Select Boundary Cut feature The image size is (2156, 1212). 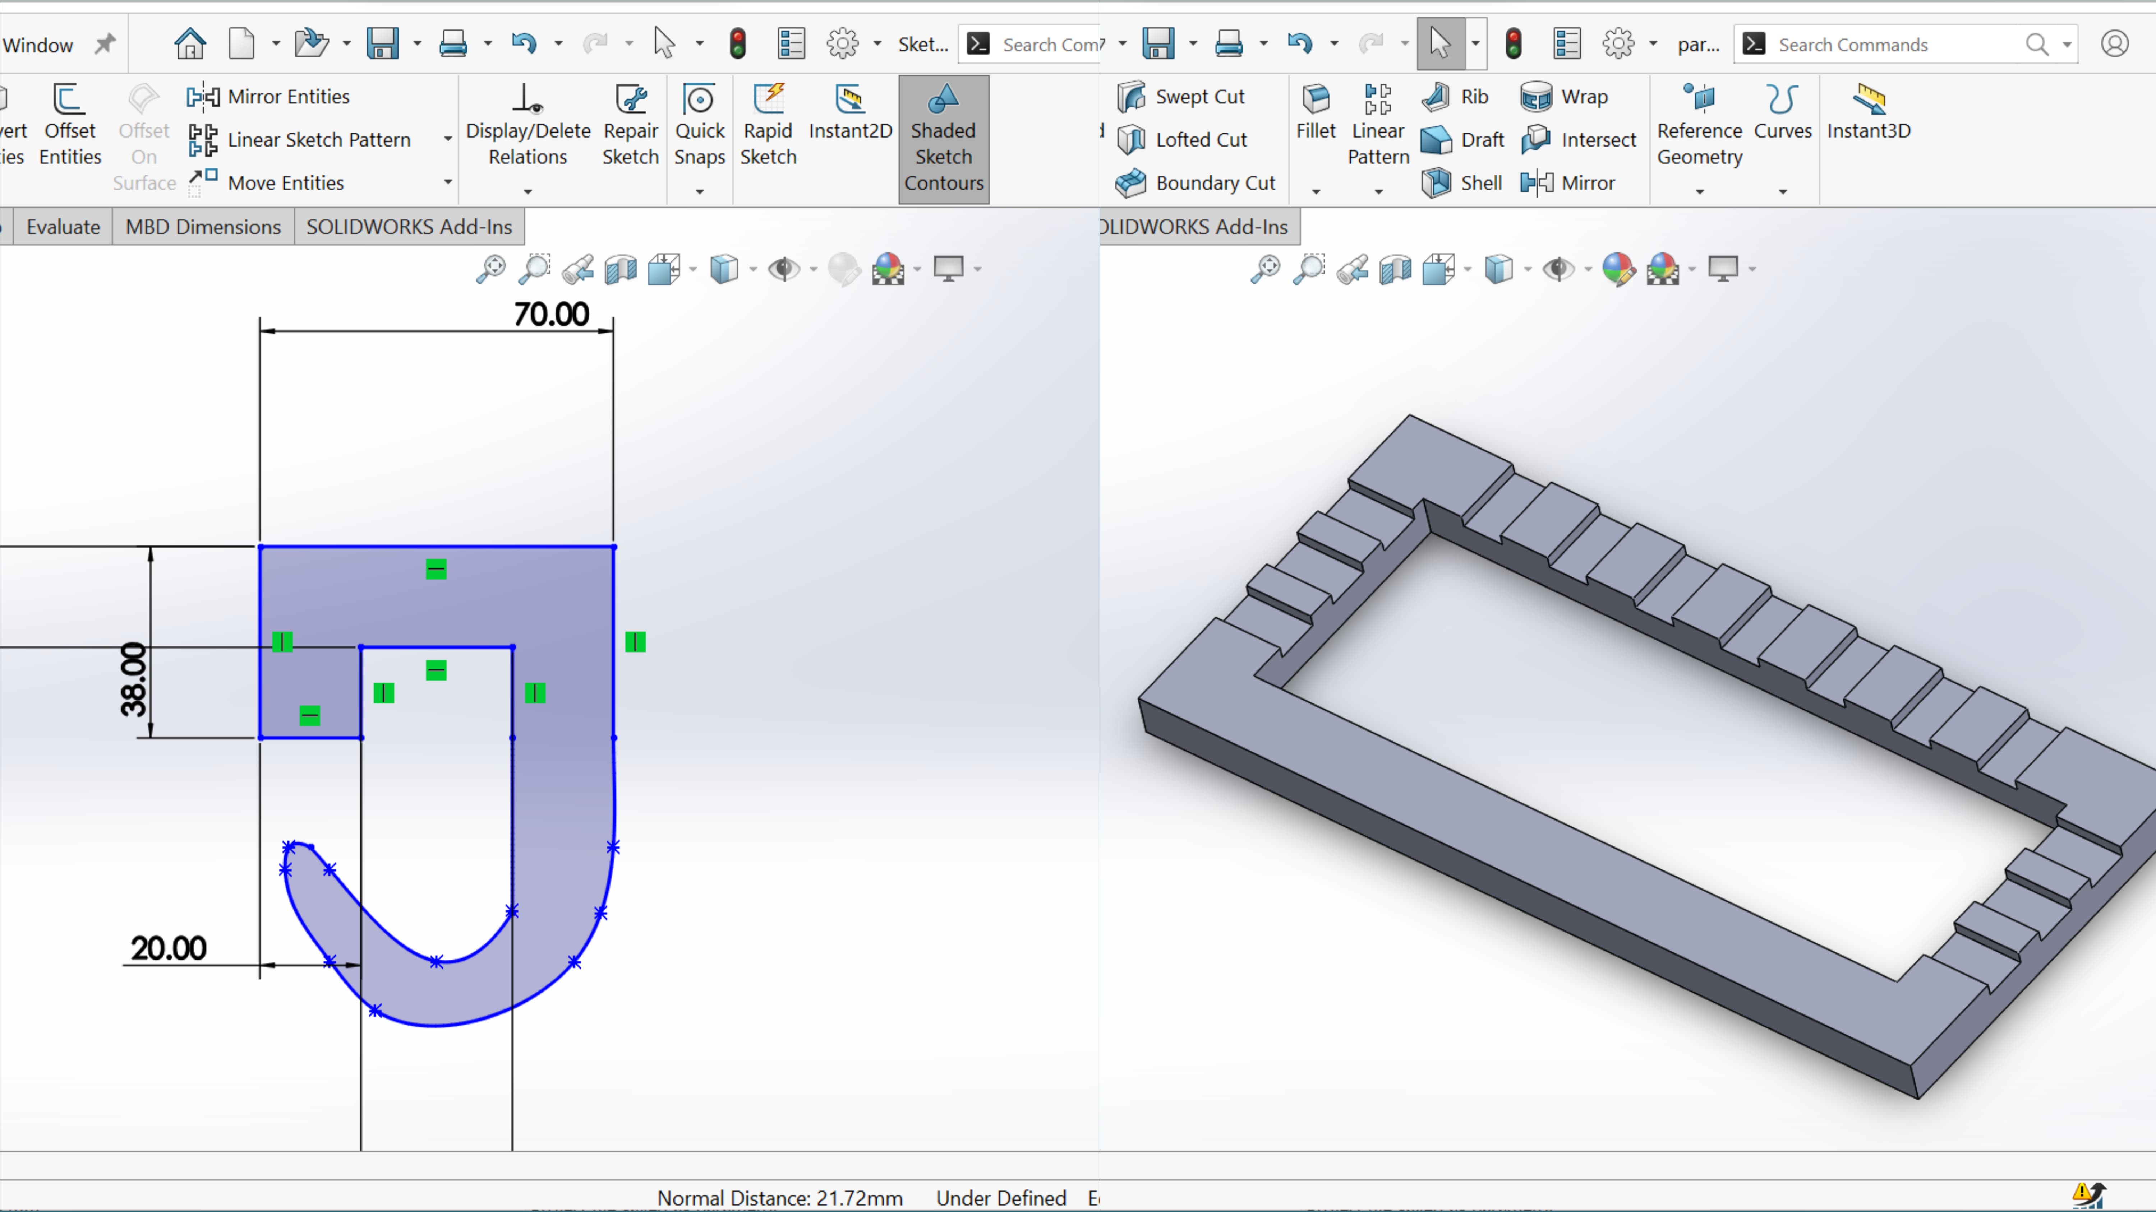[1195, 182]
